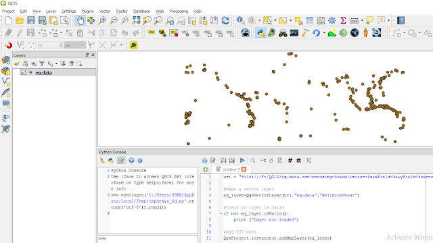This screenshot has height=243, width=433.
Task: Expand text annotation dropdown arrow
Action: click(x=388, y=20)
